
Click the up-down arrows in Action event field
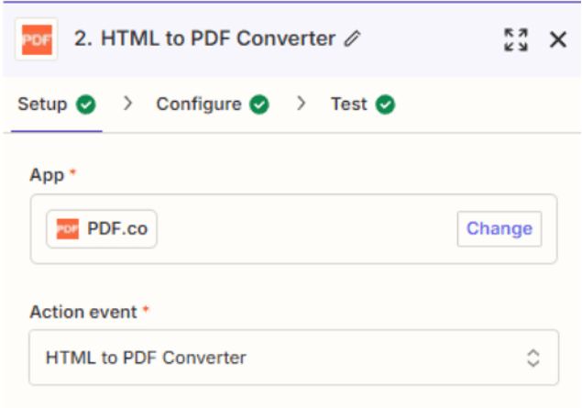(533, 358)
